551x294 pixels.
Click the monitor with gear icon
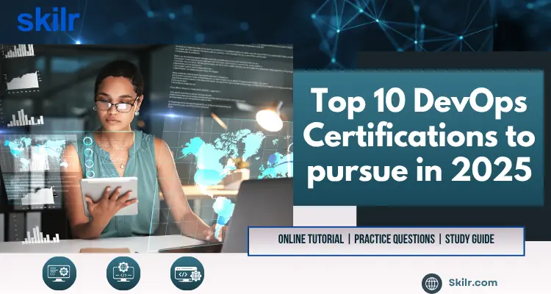59,273
